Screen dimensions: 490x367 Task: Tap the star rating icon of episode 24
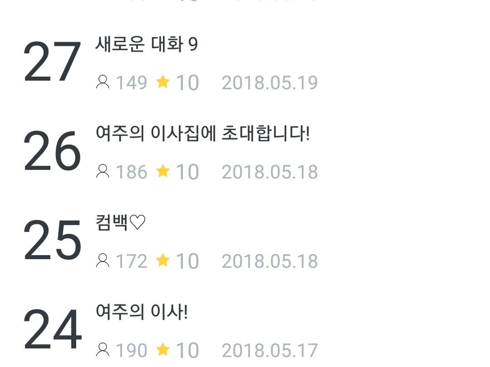[163, 350]
